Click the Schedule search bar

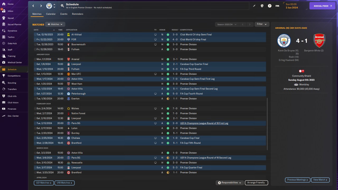pos(154,6)
